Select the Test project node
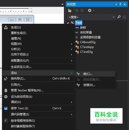 click(x=79, y=23)
